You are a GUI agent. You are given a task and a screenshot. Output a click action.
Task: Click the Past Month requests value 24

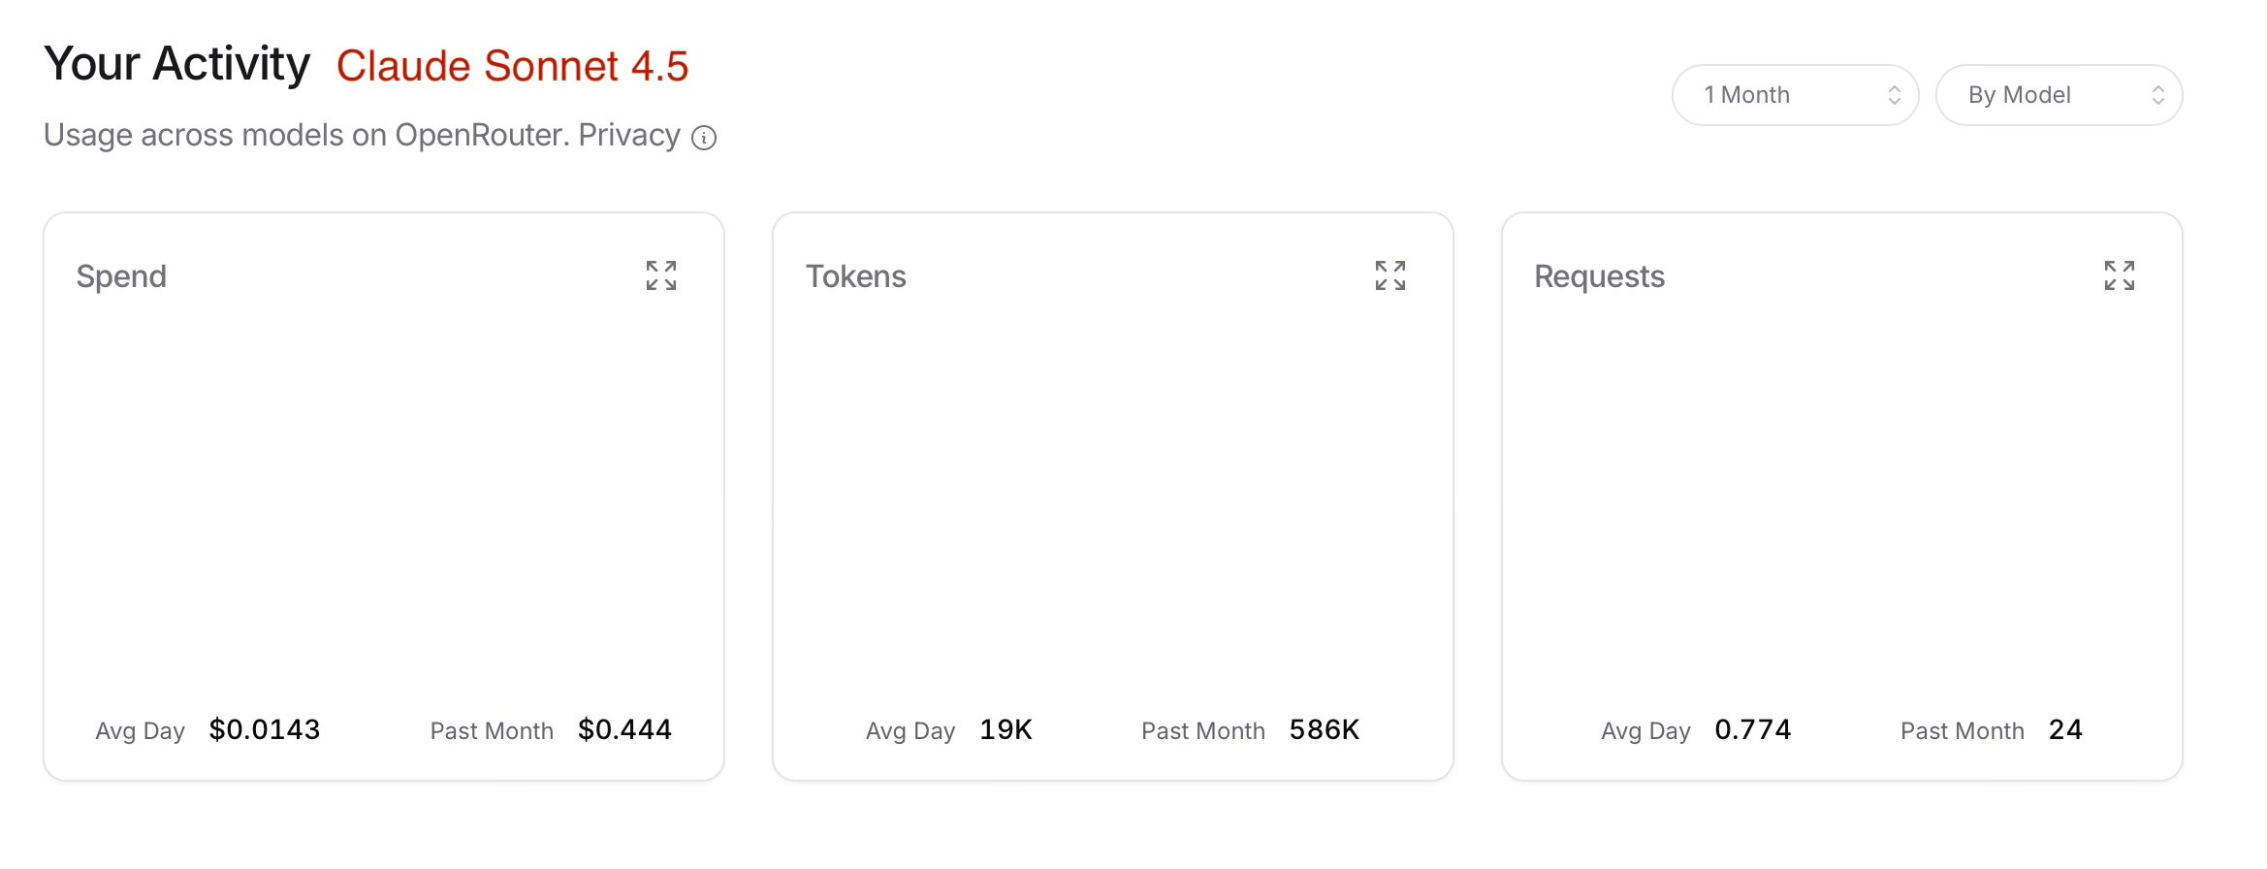(2067, 729)
